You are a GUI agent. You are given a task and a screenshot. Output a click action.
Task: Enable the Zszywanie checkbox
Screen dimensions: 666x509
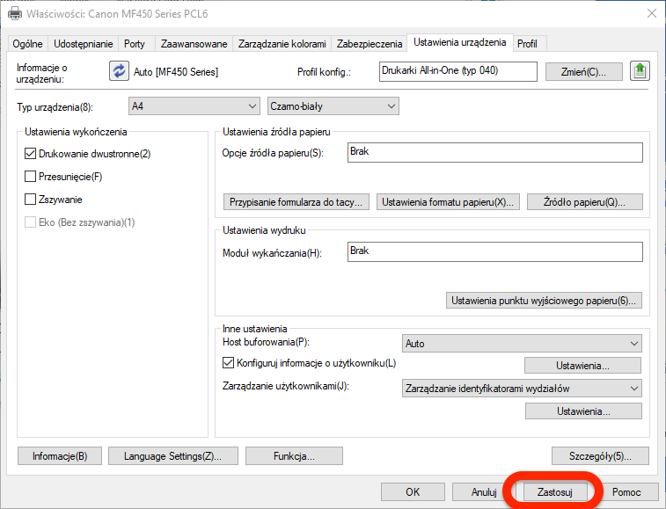click(x=32, y=200)
